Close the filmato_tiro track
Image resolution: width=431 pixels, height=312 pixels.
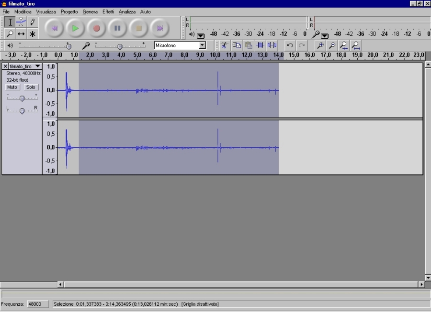click(5, 66)
